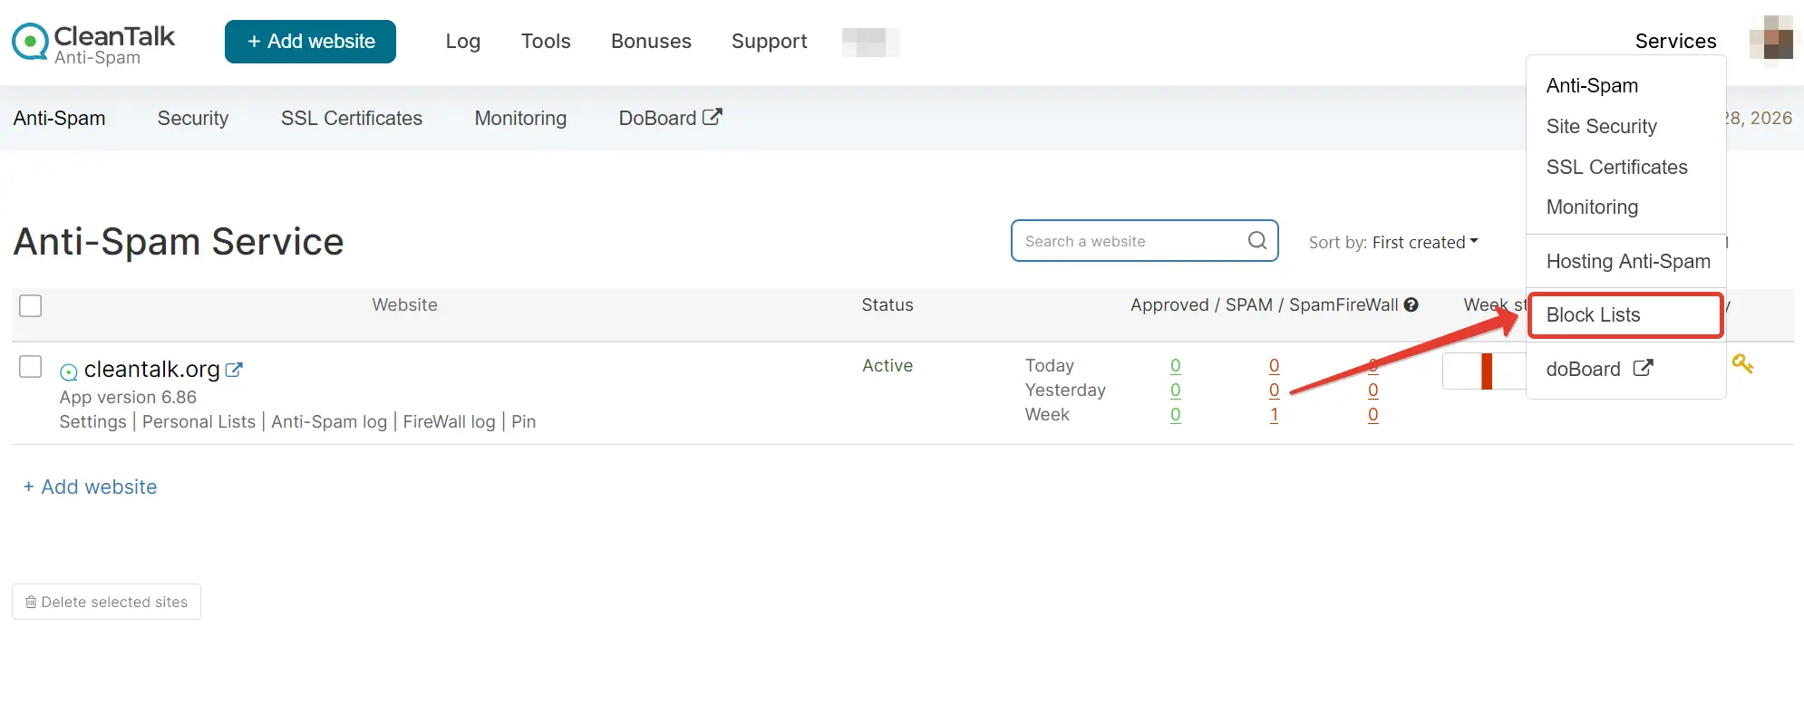Click the red bar in the week chart
Image resolution: width=1804 pixels, height=704 pixels.
tap(1487, 371)
